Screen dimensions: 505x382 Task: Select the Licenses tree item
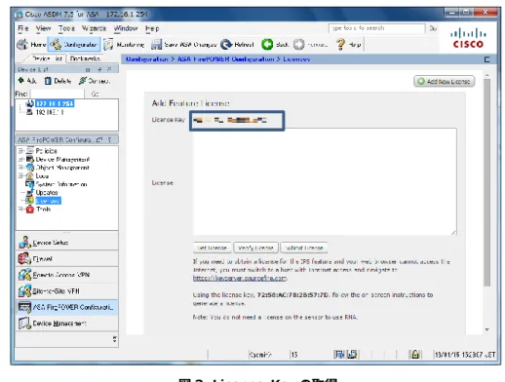pyautogui.click(x=48, y=201)
